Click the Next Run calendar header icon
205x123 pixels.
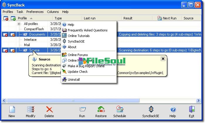[x=160, y=18]
